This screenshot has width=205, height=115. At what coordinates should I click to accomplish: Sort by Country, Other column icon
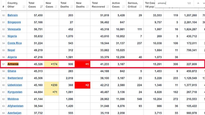(x=24, y=7)
